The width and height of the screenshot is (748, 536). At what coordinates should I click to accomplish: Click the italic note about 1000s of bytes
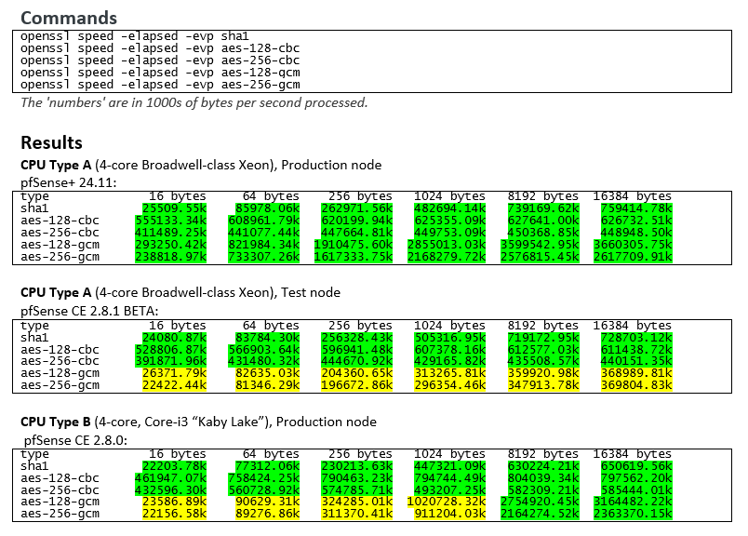[194, 102]
